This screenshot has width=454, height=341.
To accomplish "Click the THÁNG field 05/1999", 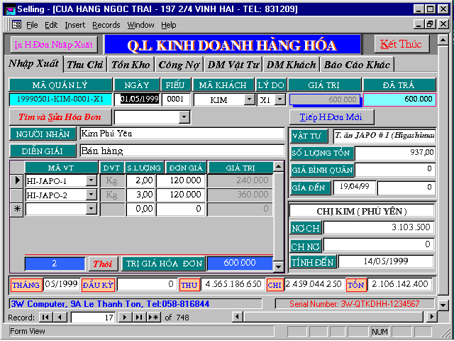I will click(62, 284).
